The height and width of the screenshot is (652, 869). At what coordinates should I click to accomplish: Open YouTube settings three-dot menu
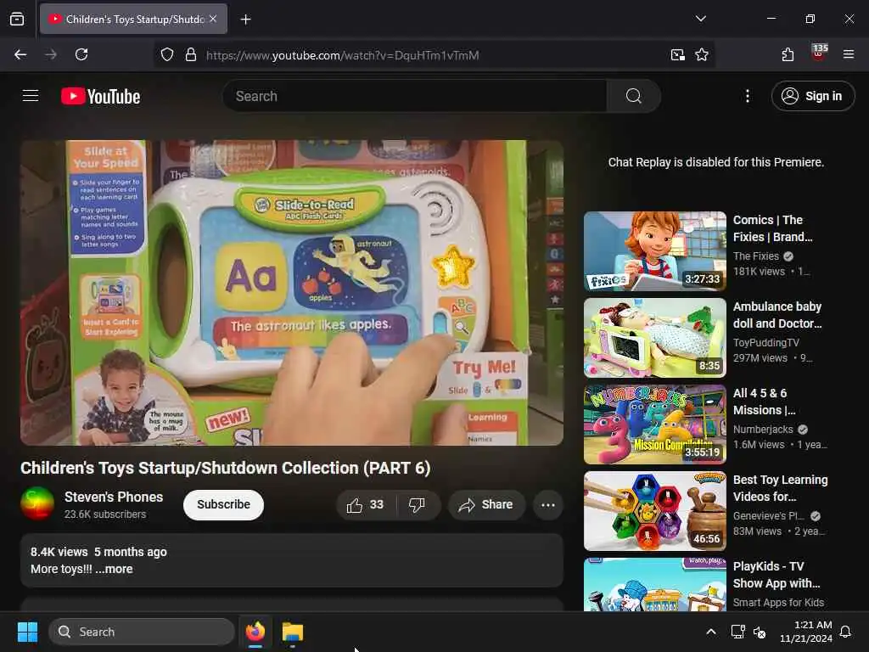pyautogui.click(x=747, y=97)
